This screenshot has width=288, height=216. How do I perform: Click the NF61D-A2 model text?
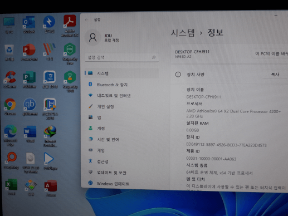click(x=183, y=57)
